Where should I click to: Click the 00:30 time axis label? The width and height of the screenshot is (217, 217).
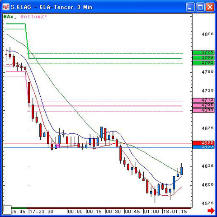[x=113, y=212]
